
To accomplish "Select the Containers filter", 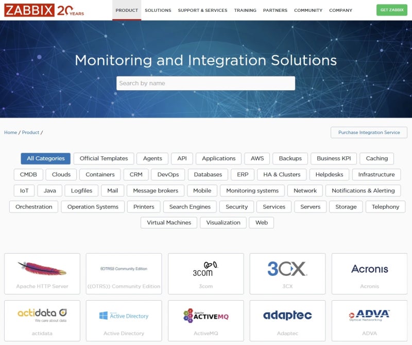I will [x=100, y=174].
